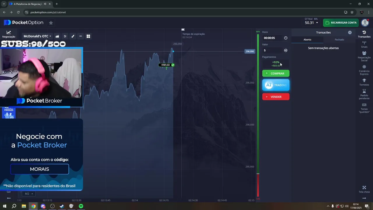Open the Negociação trading panel icon
Image resolution: width=373 pixels, height=210 pixels.
pyautogui.click(x=9, y=34)
